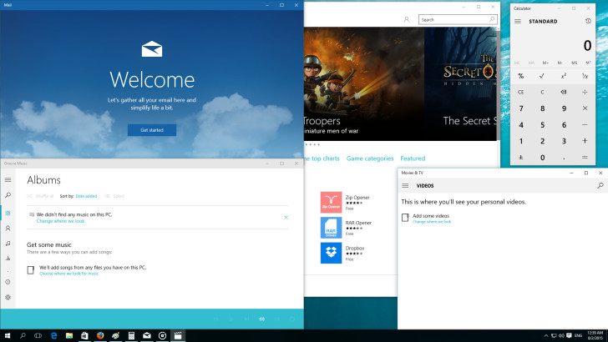608x342 pixels.
Task: Open Movies & TV hamburger menu
Action: tap(405, 185)
